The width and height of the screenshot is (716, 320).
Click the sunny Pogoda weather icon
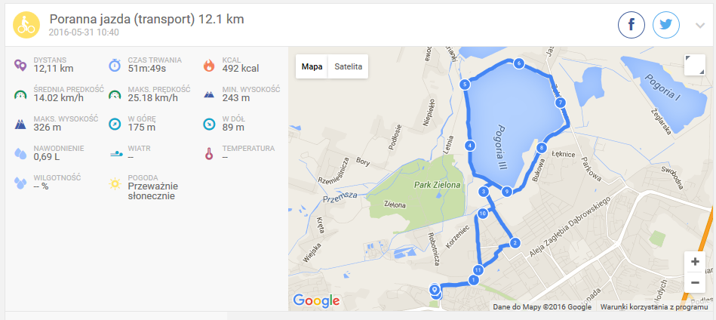[x=115, y=183]
